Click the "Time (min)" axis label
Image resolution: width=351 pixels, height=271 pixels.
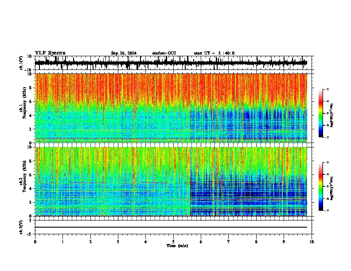(177, 246)
